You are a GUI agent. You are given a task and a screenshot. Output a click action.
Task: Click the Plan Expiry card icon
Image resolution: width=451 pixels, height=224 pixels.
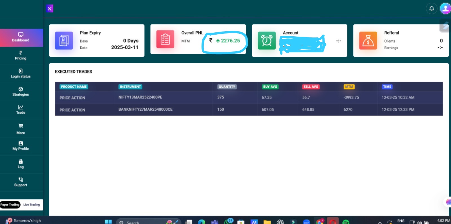click(x=64, y=41)
